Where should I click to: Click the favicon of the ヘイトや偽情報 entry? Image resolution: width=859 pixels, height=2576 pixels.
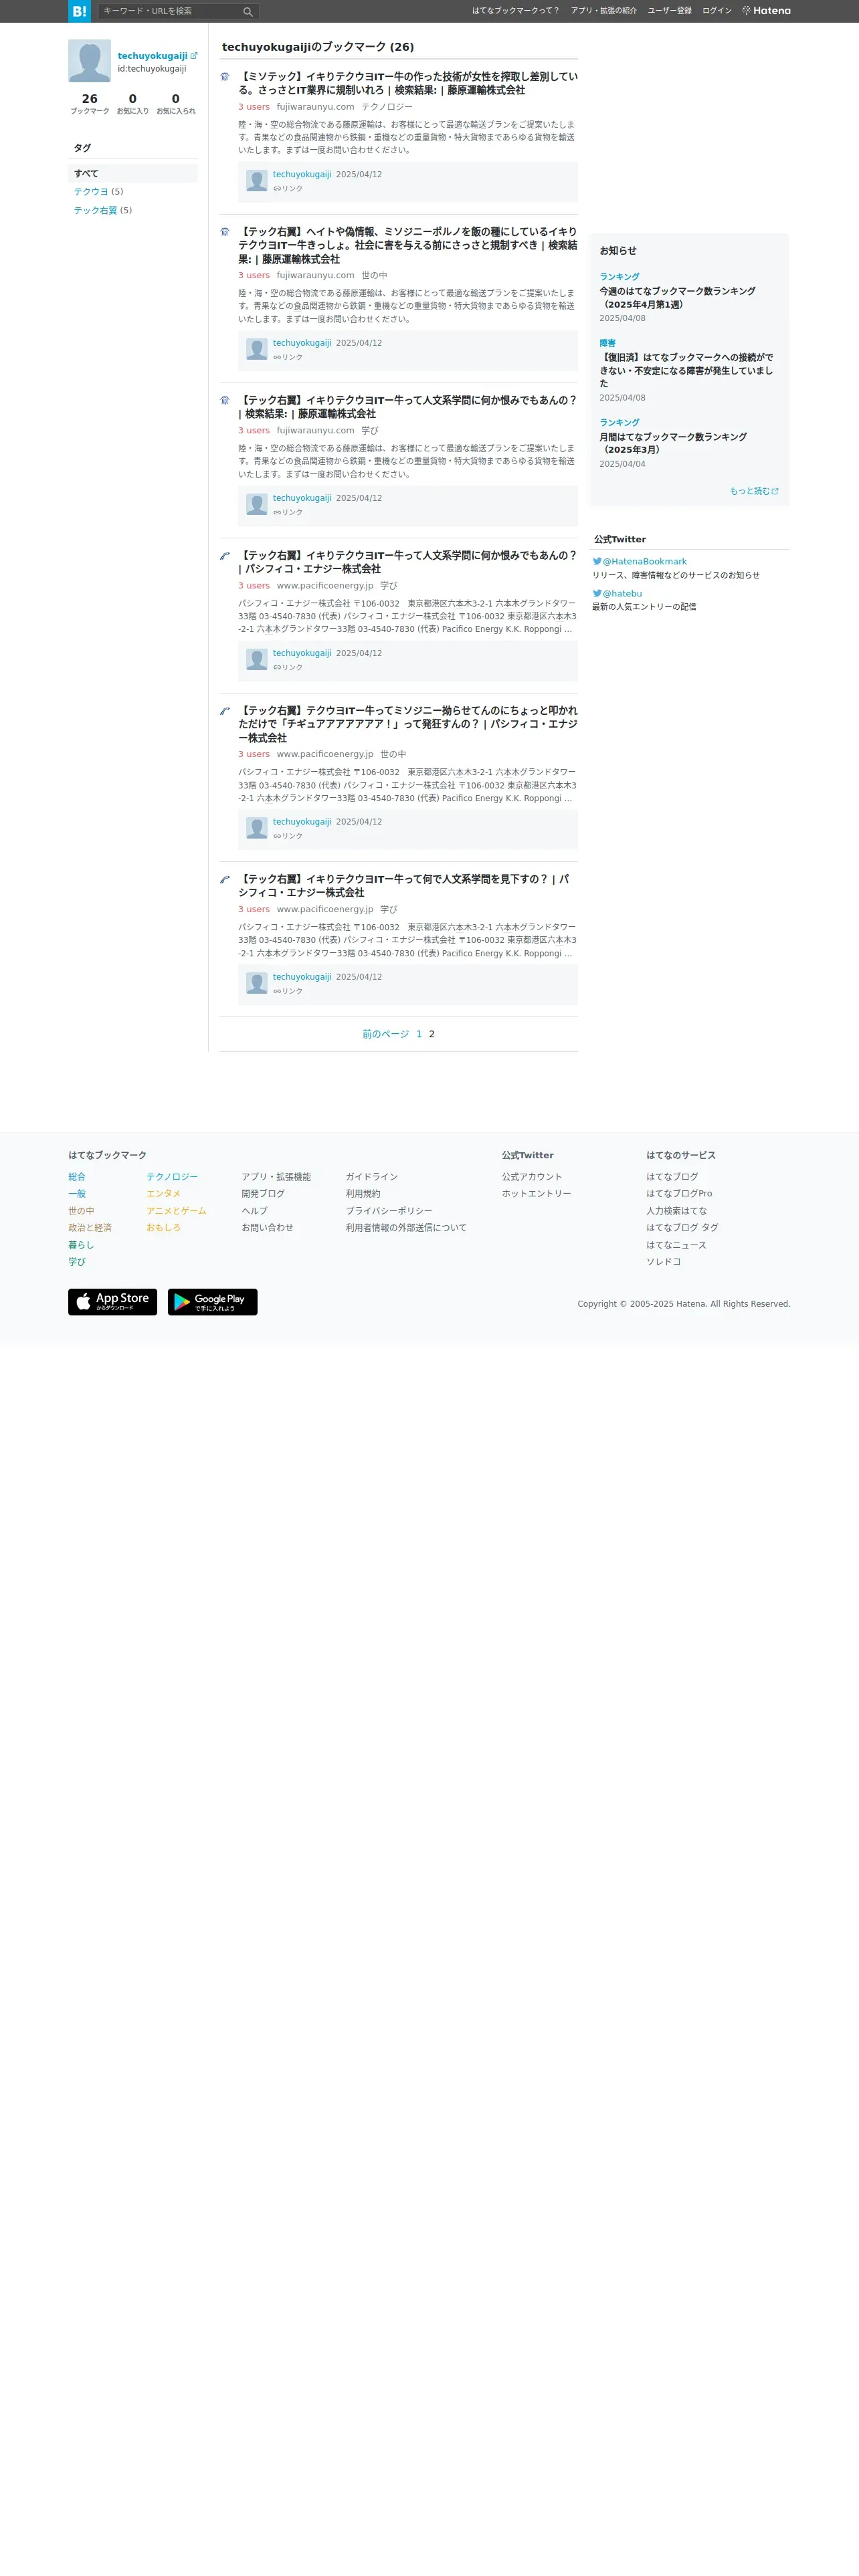coord(225,232)
